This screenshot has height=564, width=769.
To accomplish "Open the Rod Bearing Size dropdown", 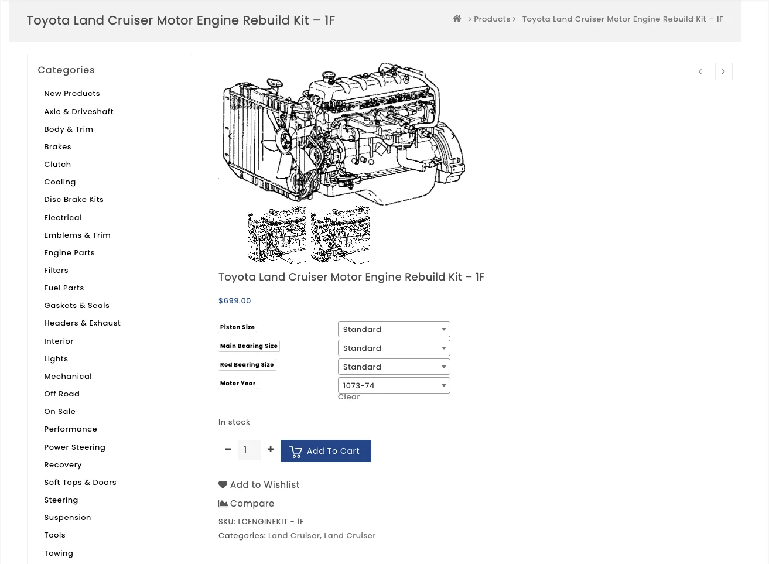I will pos(394,367).
